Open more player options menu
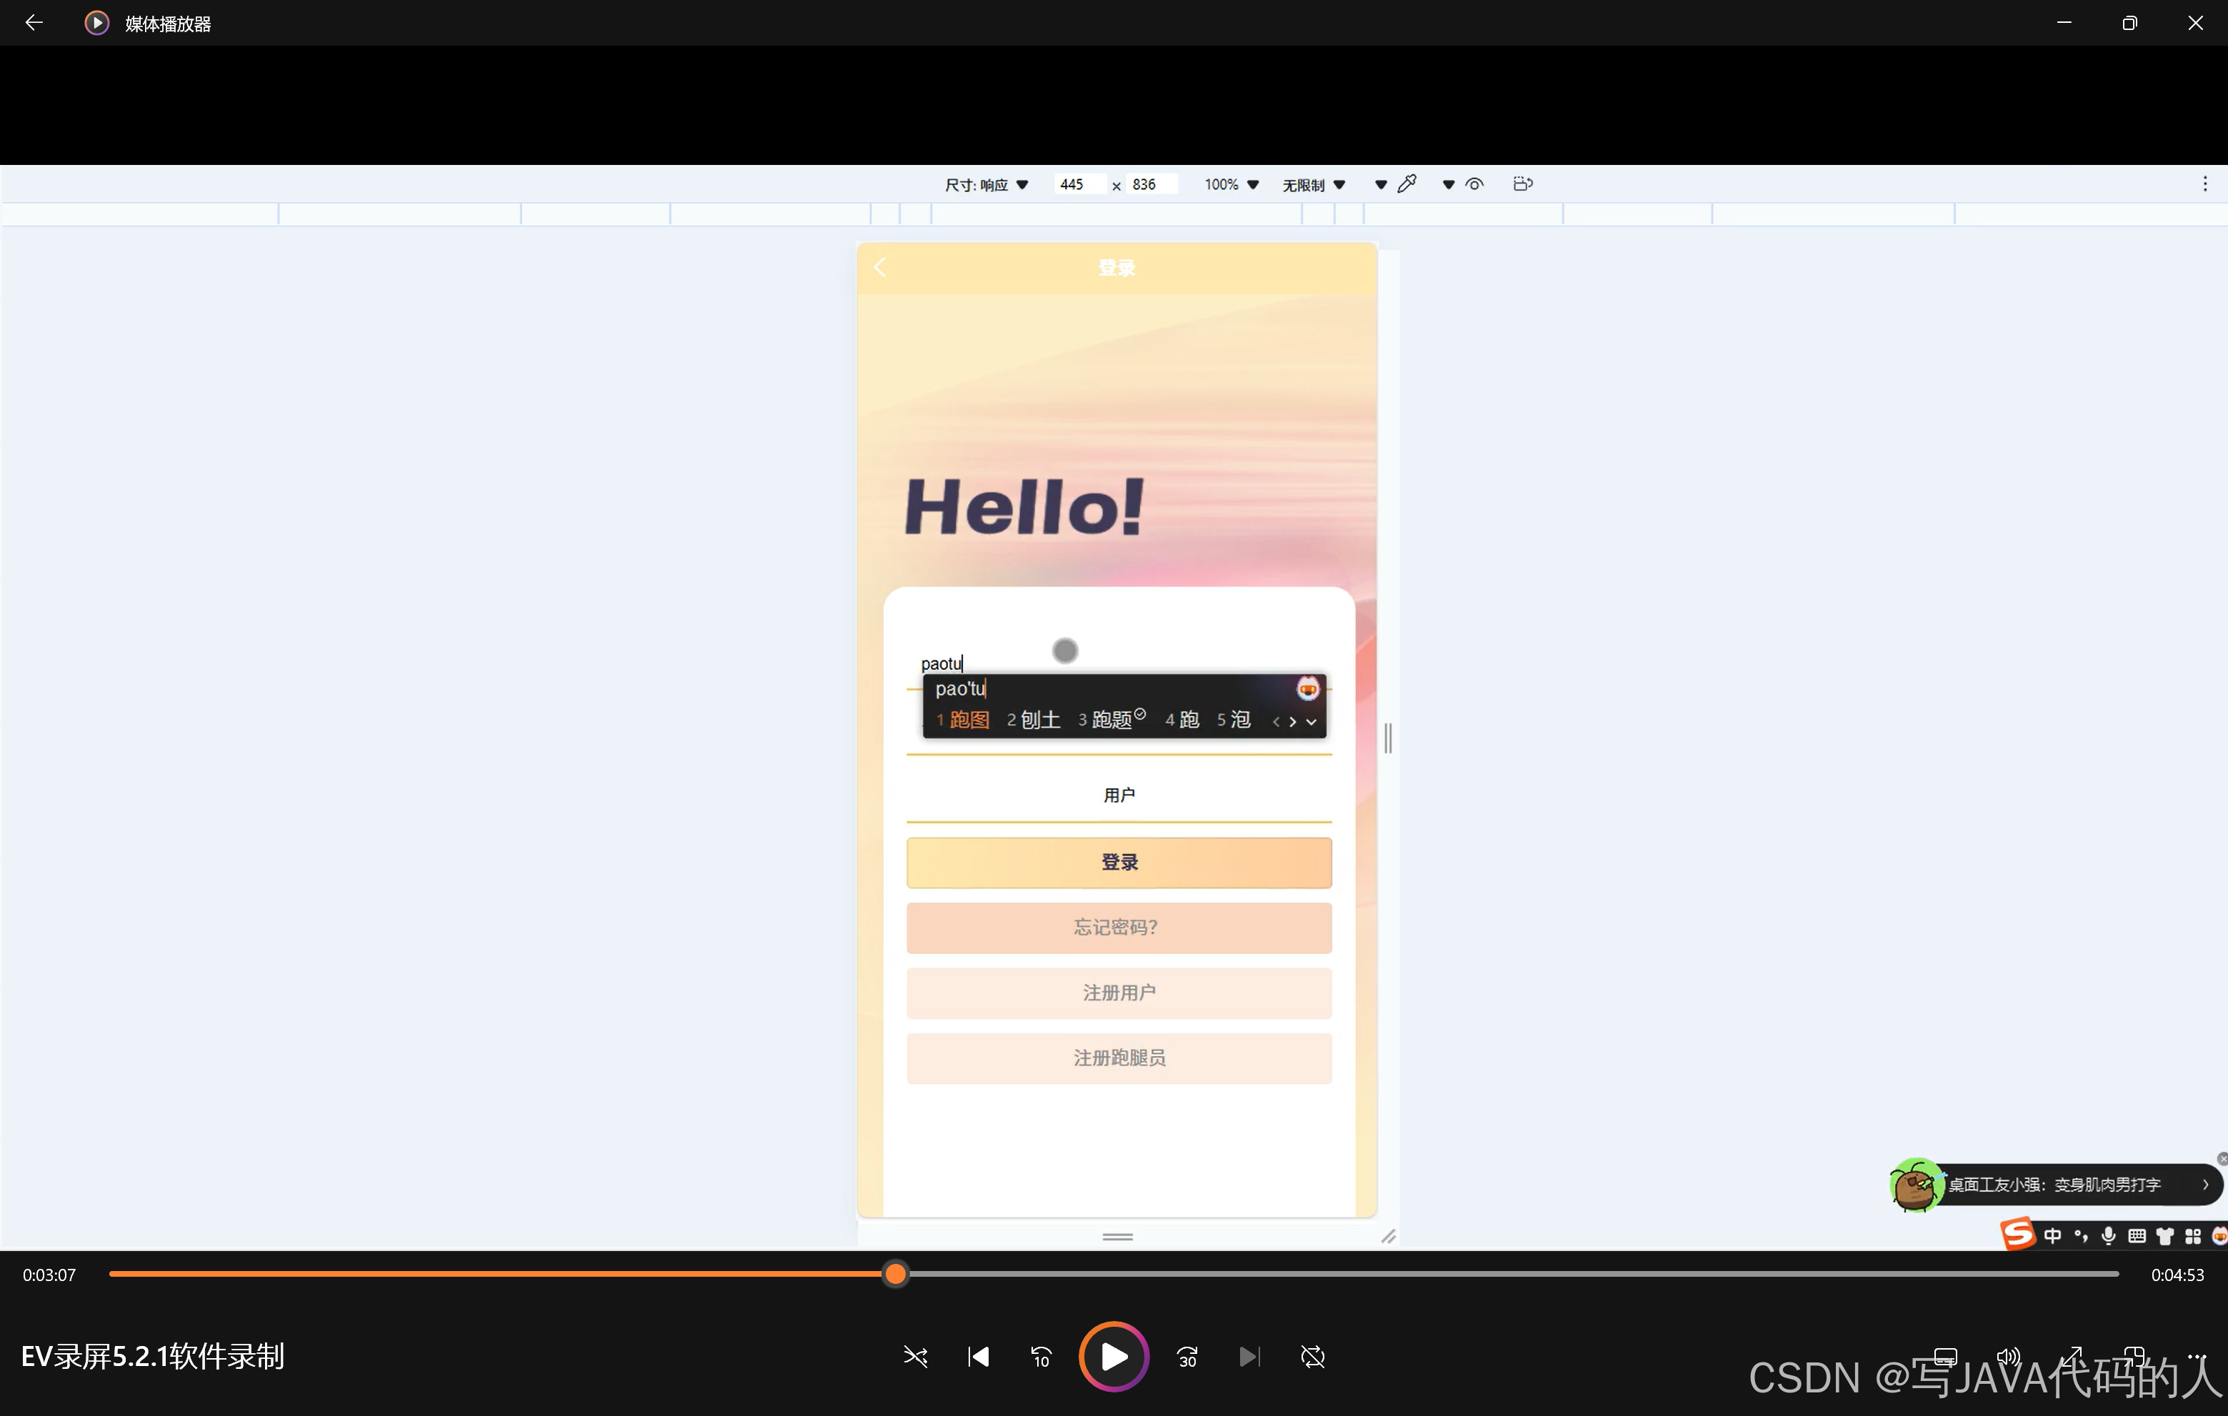This screenshot has height=1416, width=2228. pos(2197,1356)
